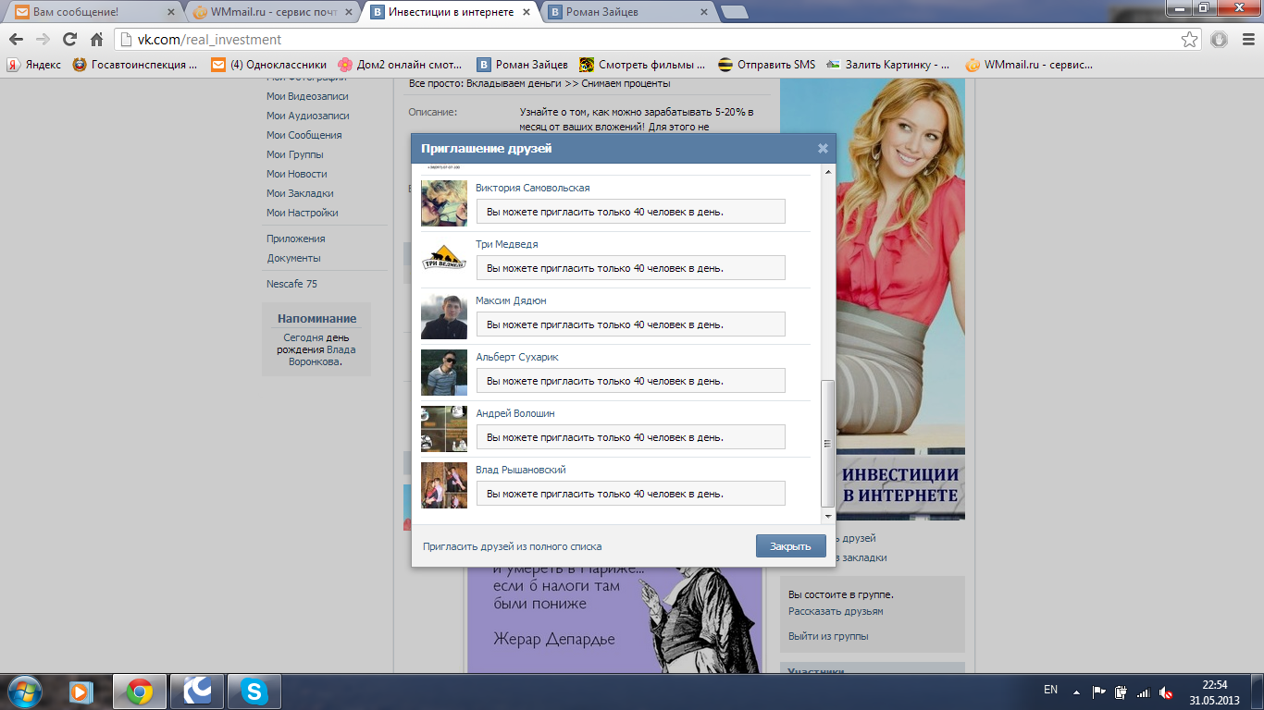1264x710 pixels.
Task: Open Смотреть фильмы bookmark
Action: coord(643,65)
